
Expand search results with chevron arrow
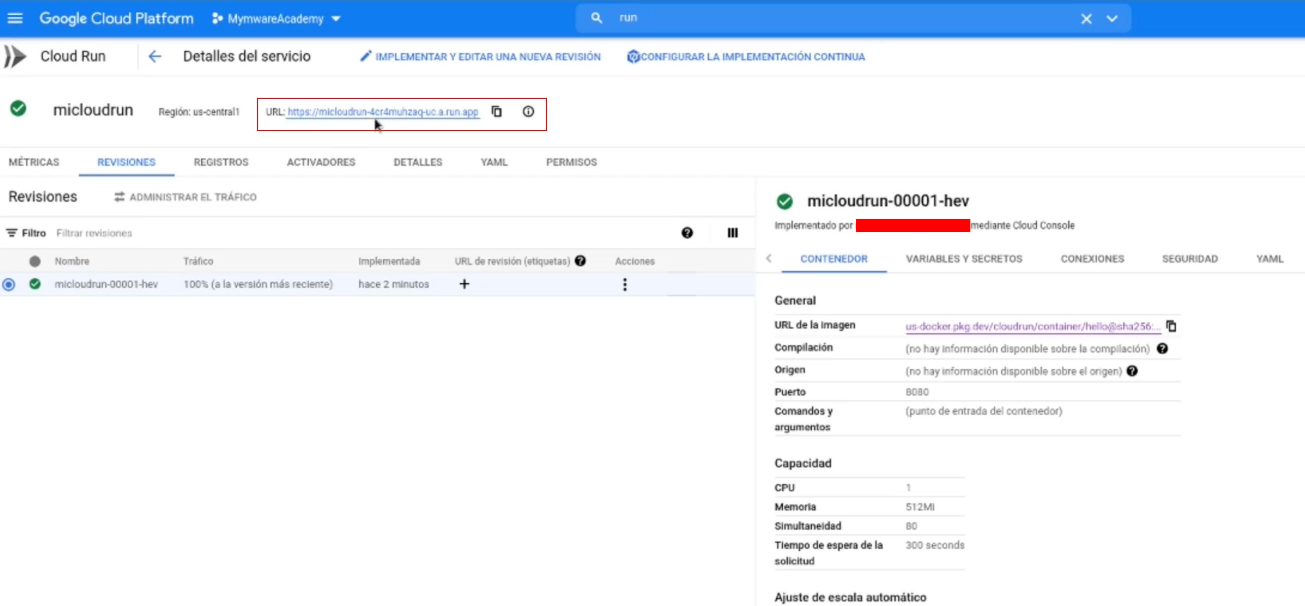1112,19
